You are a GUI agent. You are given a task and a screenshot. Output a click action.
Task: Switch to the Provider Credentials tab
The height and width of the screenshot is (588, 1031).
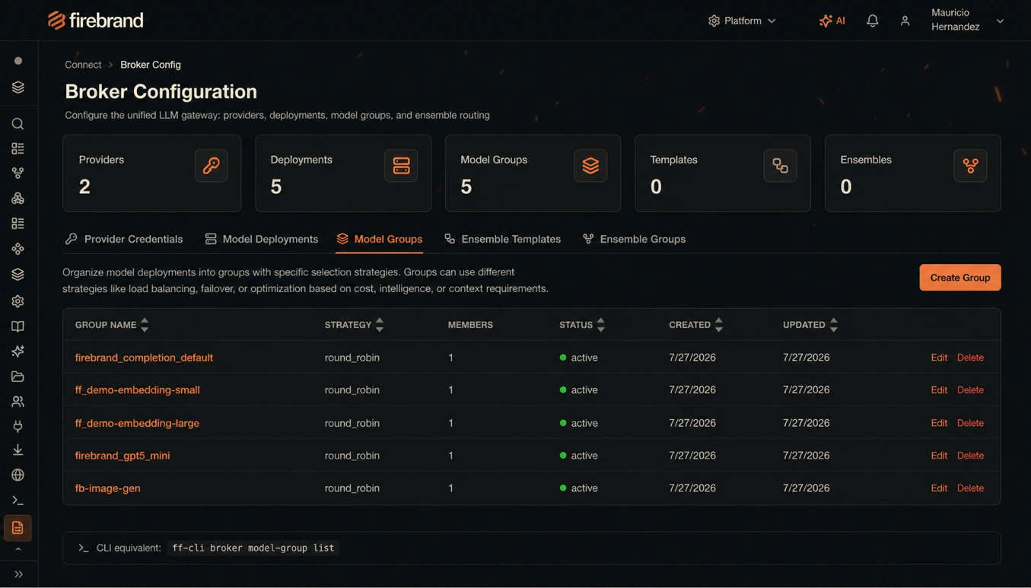[x=124, y=239]
